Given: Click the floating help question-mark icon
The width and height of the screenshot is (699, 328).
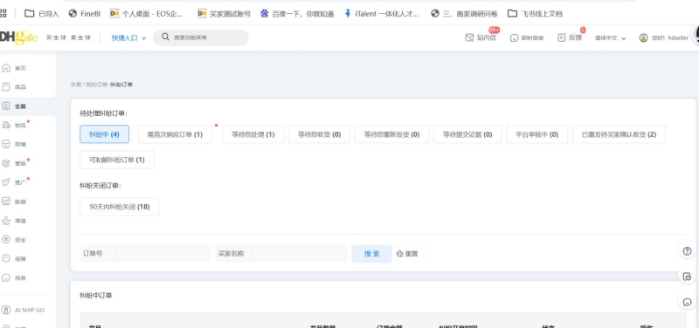Looking at the screenshot, I should (687, 251).
